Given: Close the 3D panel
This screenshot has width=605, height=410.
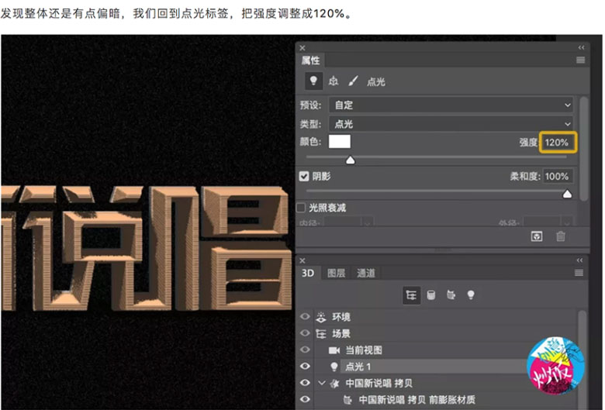Looking at the screenshot, I should click(x=302, y=260).
